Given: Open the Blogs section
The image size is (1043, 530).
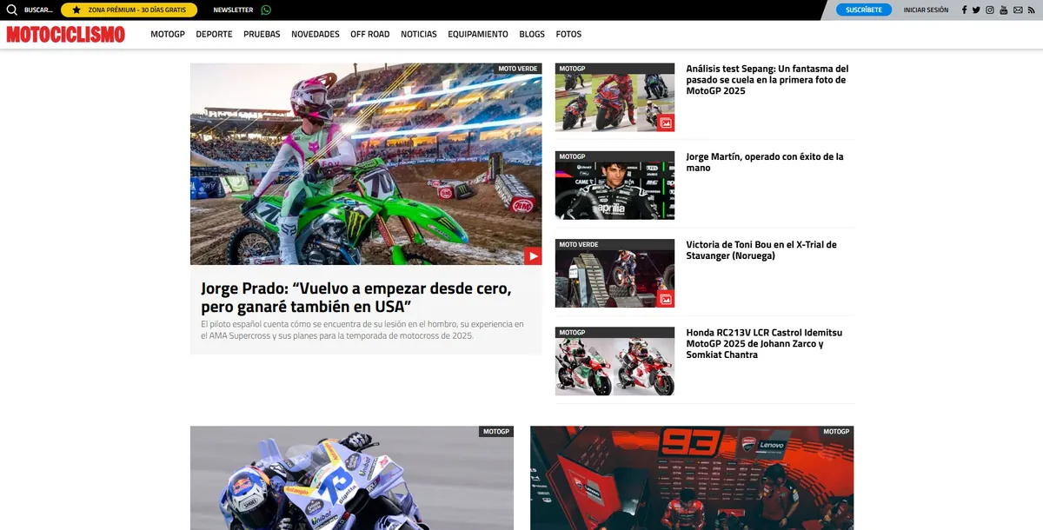Looking at the screenshot, I should (x=532, y=34).
